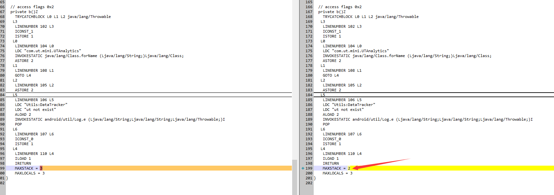This screenshot has height=195, width=554.
Task: Click LDC "Utils:DataTracker" in right pane
Action: pos(349,105)
